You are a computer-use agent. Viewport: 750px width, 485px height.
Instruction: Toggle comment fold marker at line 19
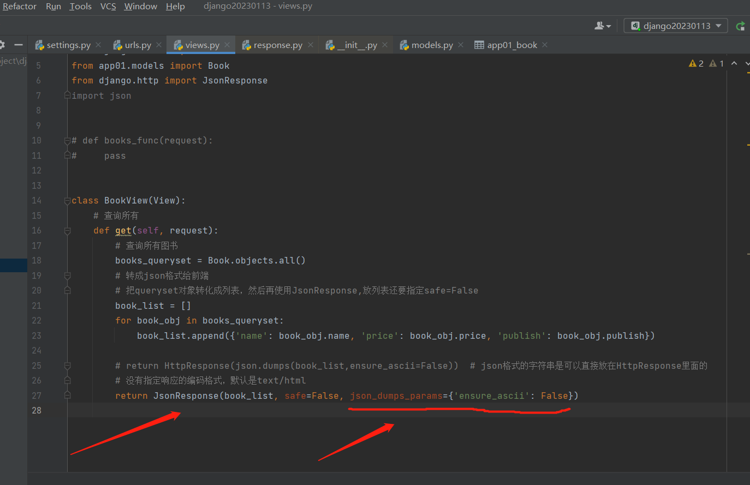(x=67, y=276)
